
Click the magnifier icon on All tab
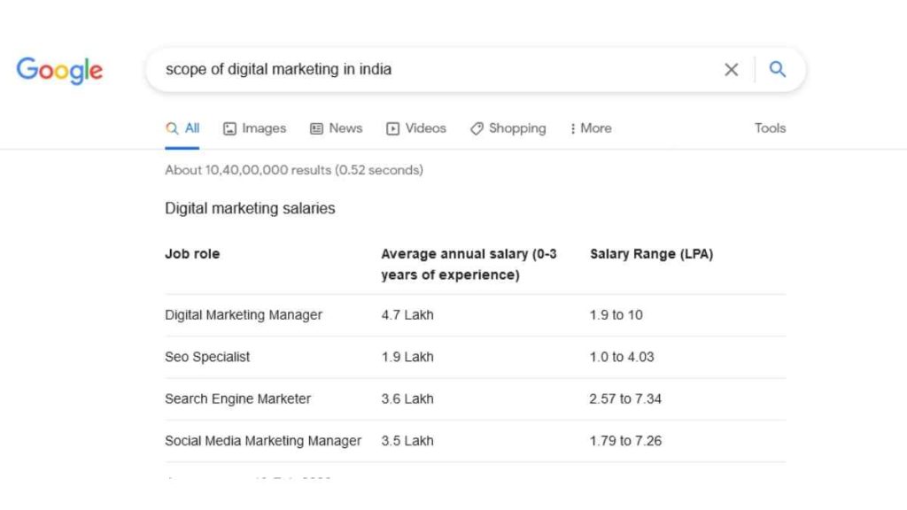click(172, 128)
